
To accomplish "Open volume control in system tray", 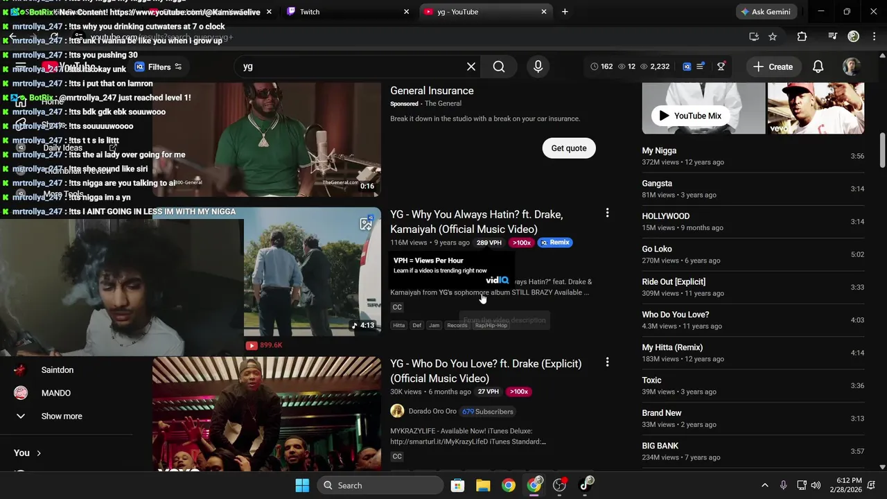I will [x=816, y=485].
